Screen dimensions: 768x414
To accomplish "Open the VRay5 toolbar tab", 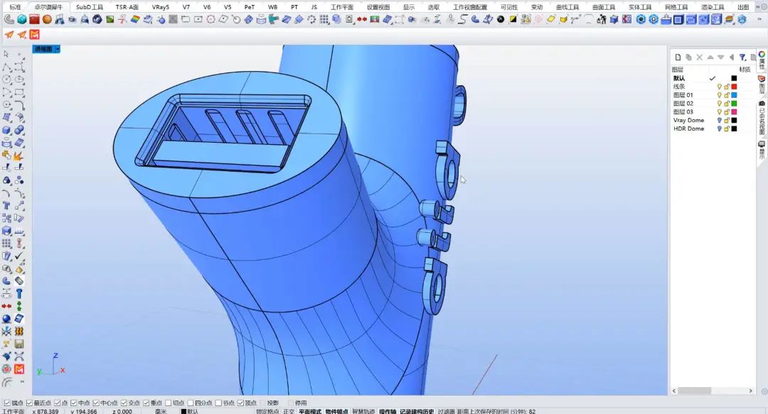I will pyautogui.click(x=161, y=6).
